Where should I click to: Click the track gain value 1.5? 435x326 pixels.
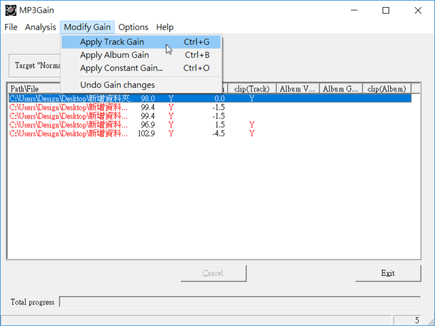pyautogui.click(x=220, y=125)
